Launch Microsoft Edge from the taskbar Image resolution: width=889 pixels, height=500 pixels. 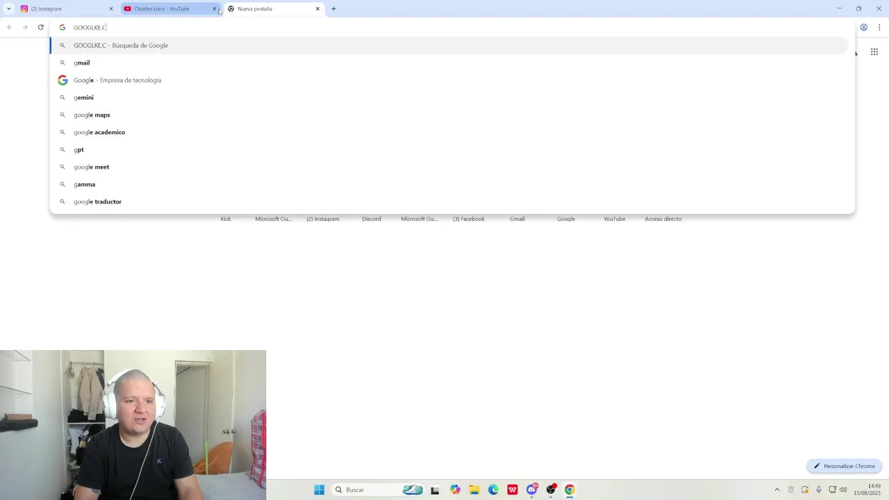pyautogui.click(x=493, y=490)
